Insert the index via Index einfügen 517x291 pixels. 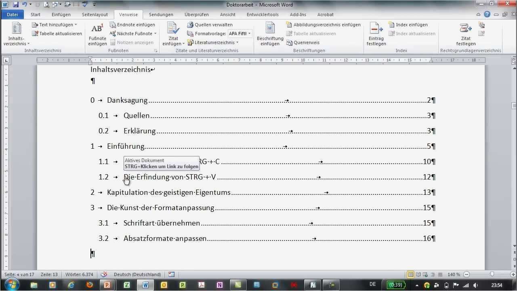coord(411,24)
